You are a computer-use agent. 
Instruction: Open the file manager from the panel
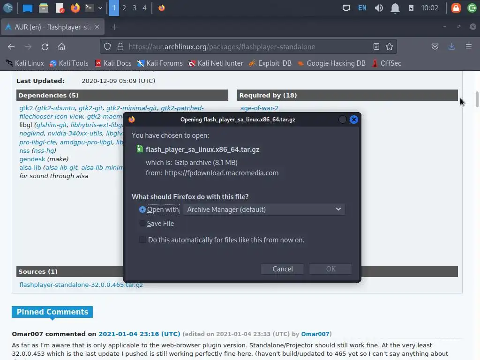click(44, 7)
